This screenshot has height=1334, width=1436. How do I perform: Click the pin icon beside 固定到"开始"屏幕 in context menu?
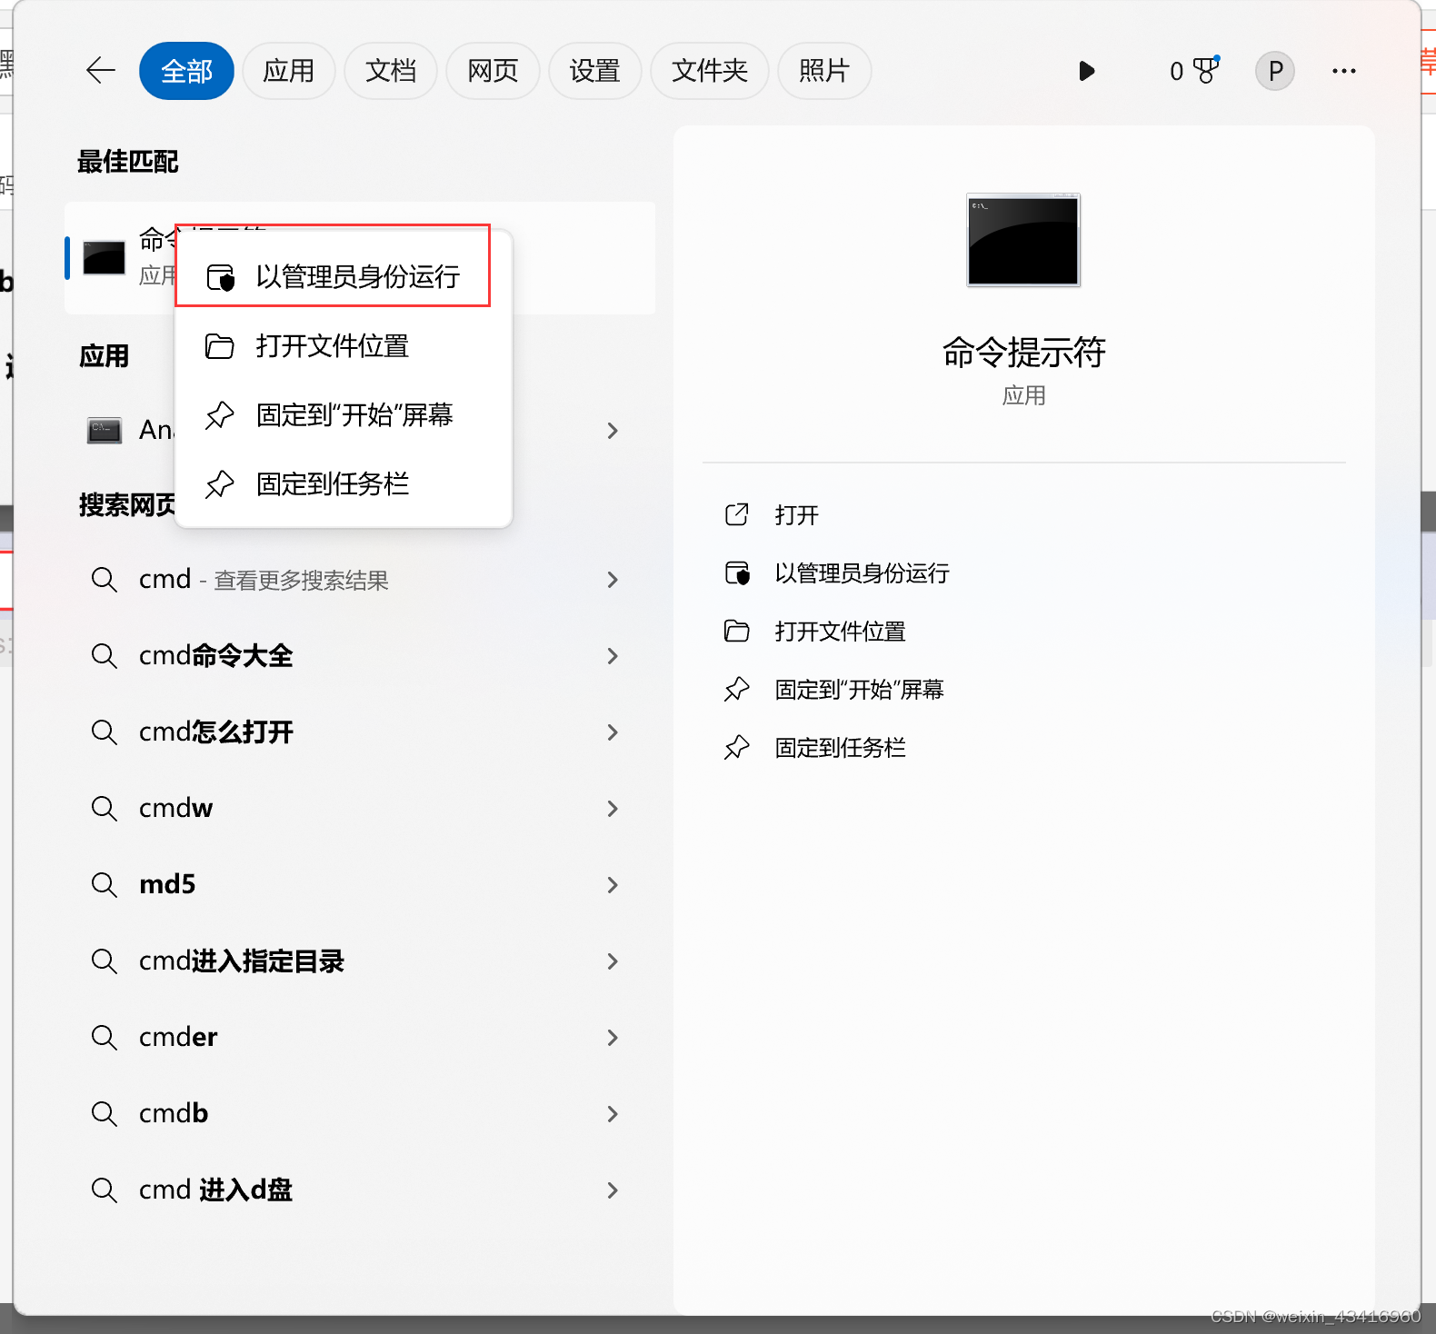[220, 415]
